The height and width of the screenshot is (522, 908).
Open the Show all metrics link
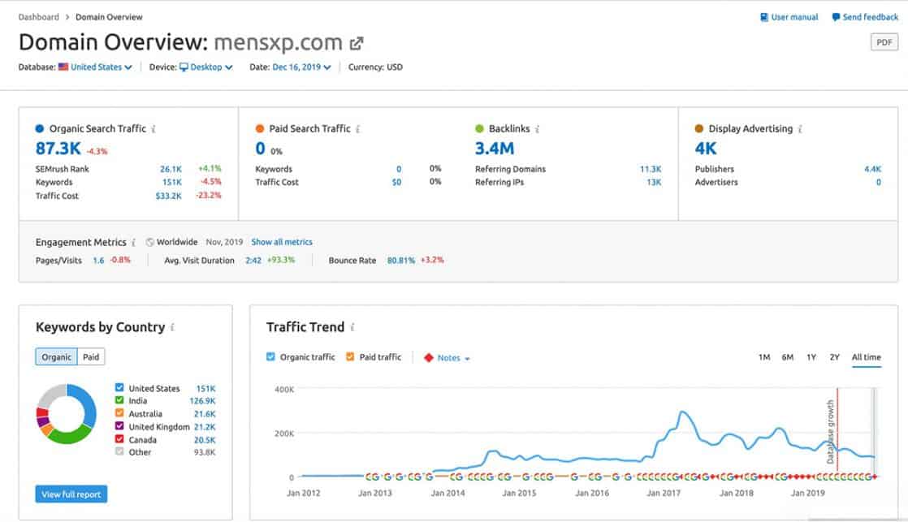[x=282, y=242]
